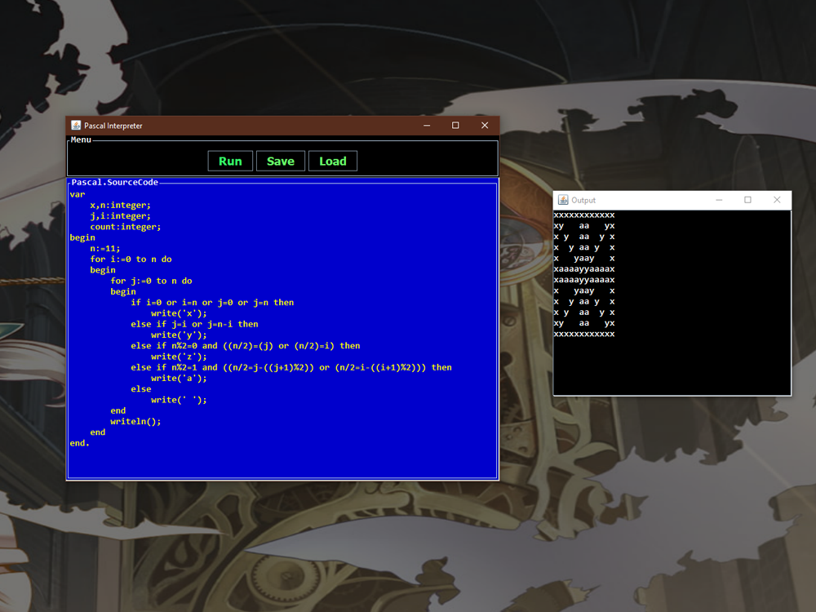Viewport: 816px width, 612px height.
Task: Maximize the Pascal Interpreter window
Action: (x=455, y=126)
